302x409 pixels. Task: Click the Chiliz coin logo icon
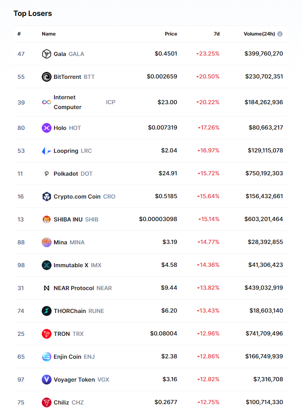(x=47, y=402)
